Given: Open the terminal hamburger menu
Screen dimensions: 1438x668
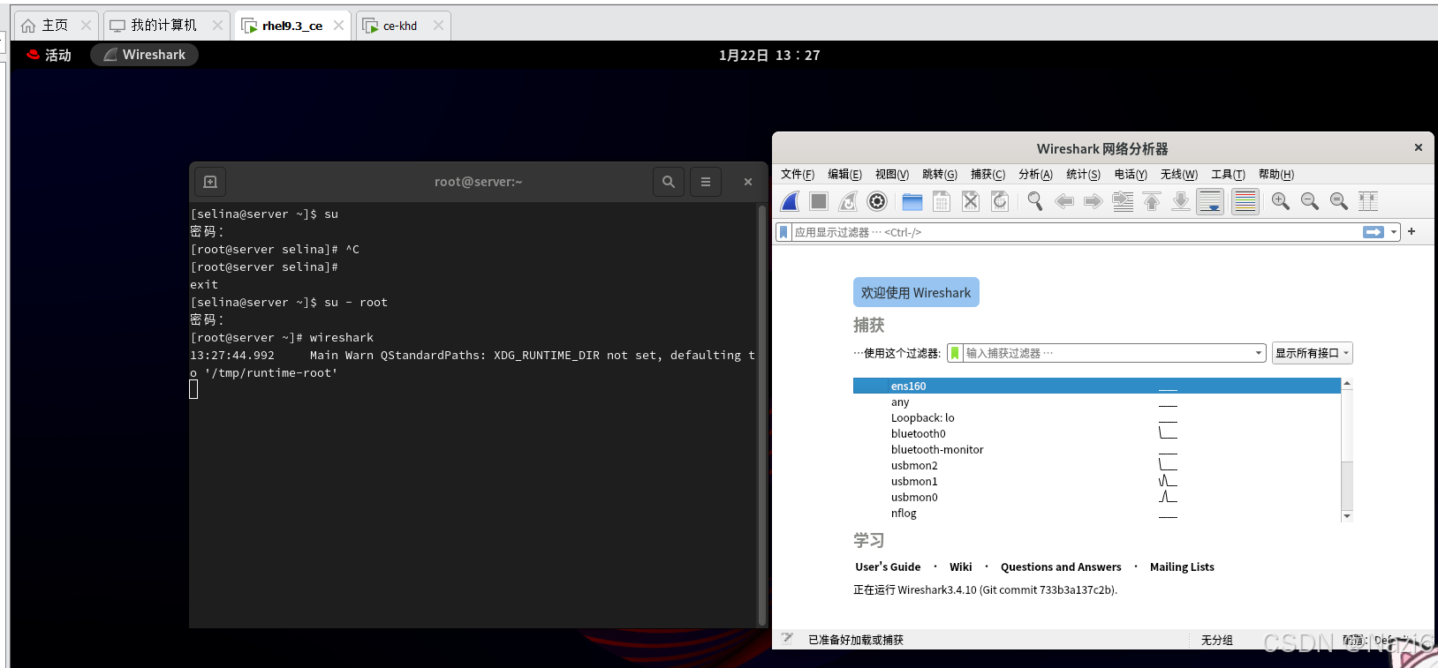Looking at the screenshot, I should (x=706, y=182).
